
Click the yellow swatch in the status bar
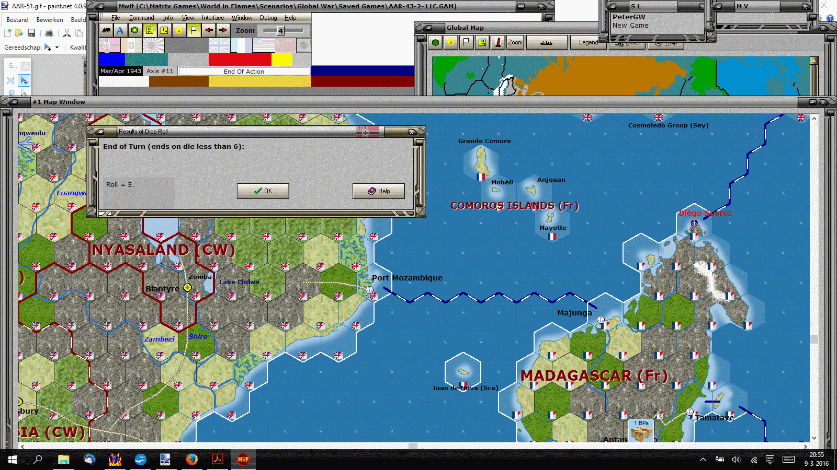tap(282, 59)
